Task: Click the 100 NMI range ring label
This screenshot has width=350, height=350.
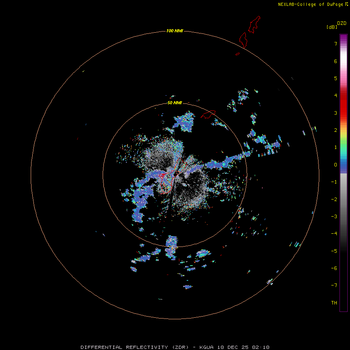Action: (175, 31)
